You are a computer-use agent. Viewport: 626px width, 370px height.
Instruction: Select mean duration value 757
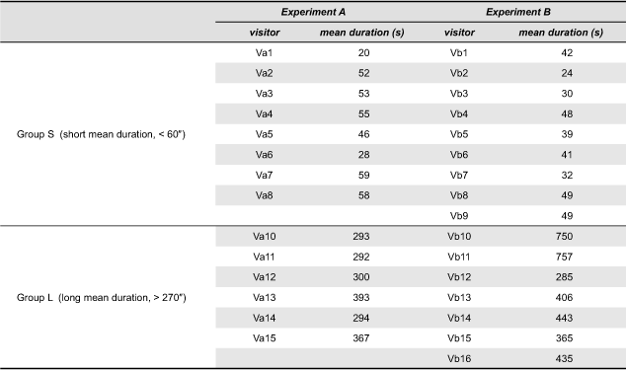tap(564, 257)
